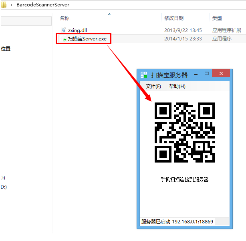246x241 pixels.
Task: Click the status bar text 服务器已启动 192.168.0.1:18869
Action: tap(177, 221)
